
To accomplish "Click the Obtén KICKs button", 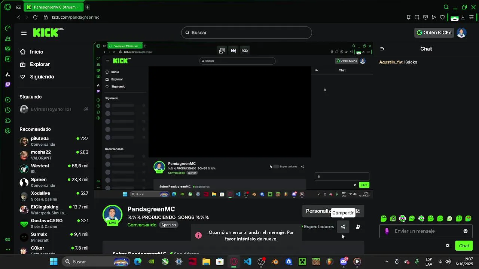I will (434, 33).
